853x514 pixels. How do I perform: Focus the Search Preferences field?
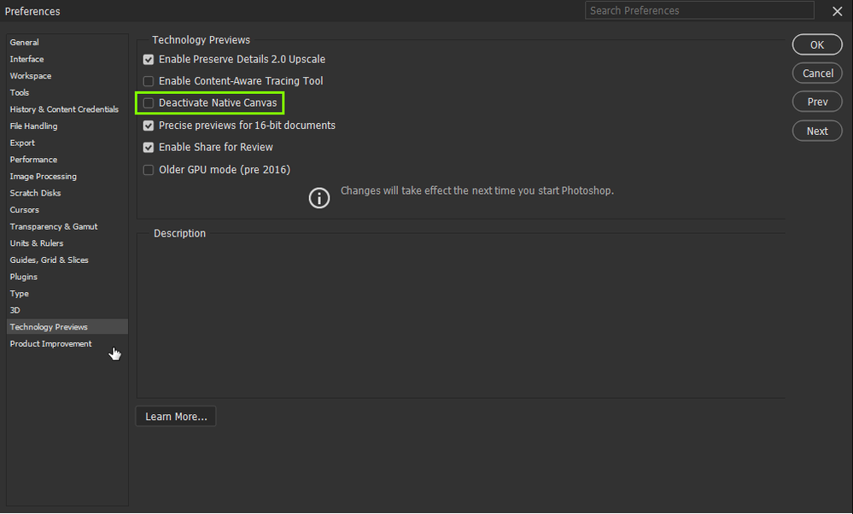pos(699,11)
